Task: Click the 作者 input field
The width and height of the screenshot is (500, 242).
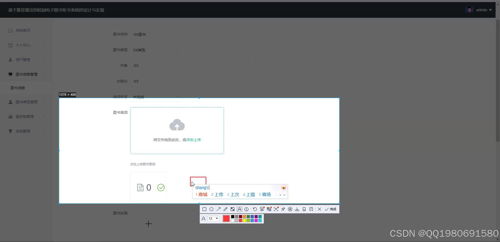Action: click(x=156, y=65)
